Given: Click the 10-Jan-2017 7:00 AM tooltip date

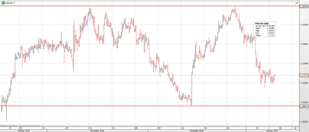Looking at the screenshot, I should click(x=265, y=26).
